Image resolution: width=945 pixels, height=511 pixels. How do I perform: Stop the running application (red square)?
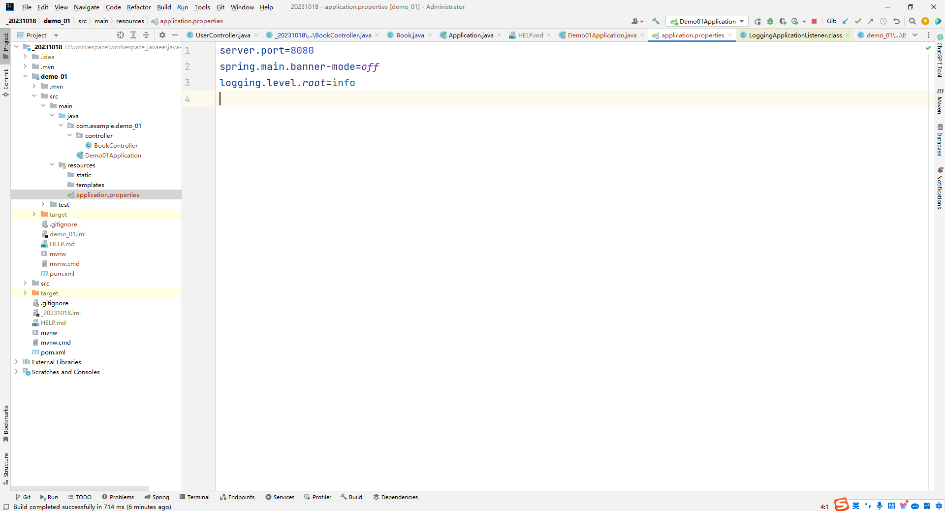[814, 21]
